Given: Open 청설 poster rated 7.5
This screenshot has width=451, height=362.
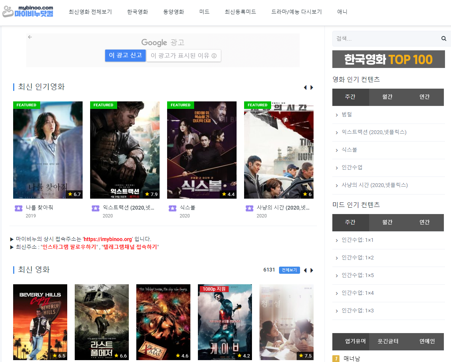Looking at the screenshot, I should (287, 322).
